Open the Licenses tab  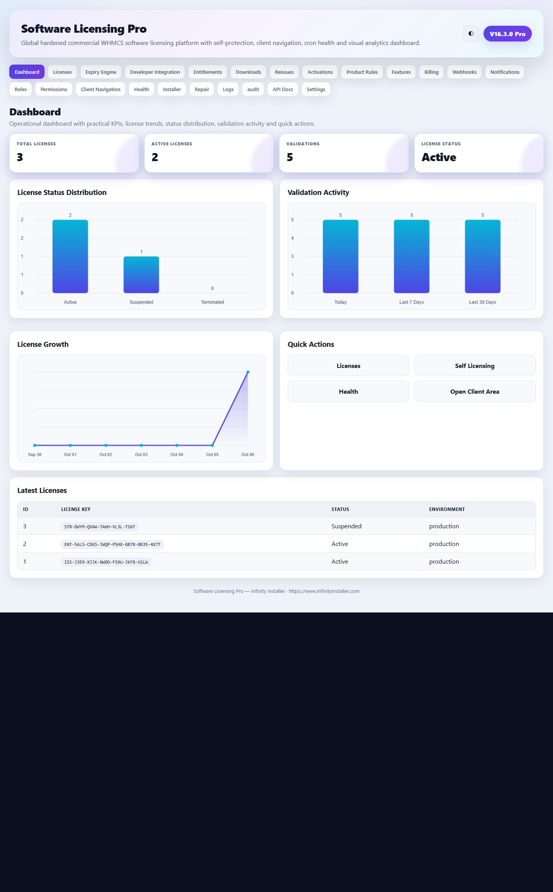pyautogui.click(x=62, y=72)
